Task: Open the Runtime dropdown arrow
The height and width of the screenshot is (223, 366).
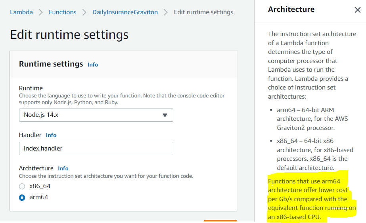Action: point(165,115)
